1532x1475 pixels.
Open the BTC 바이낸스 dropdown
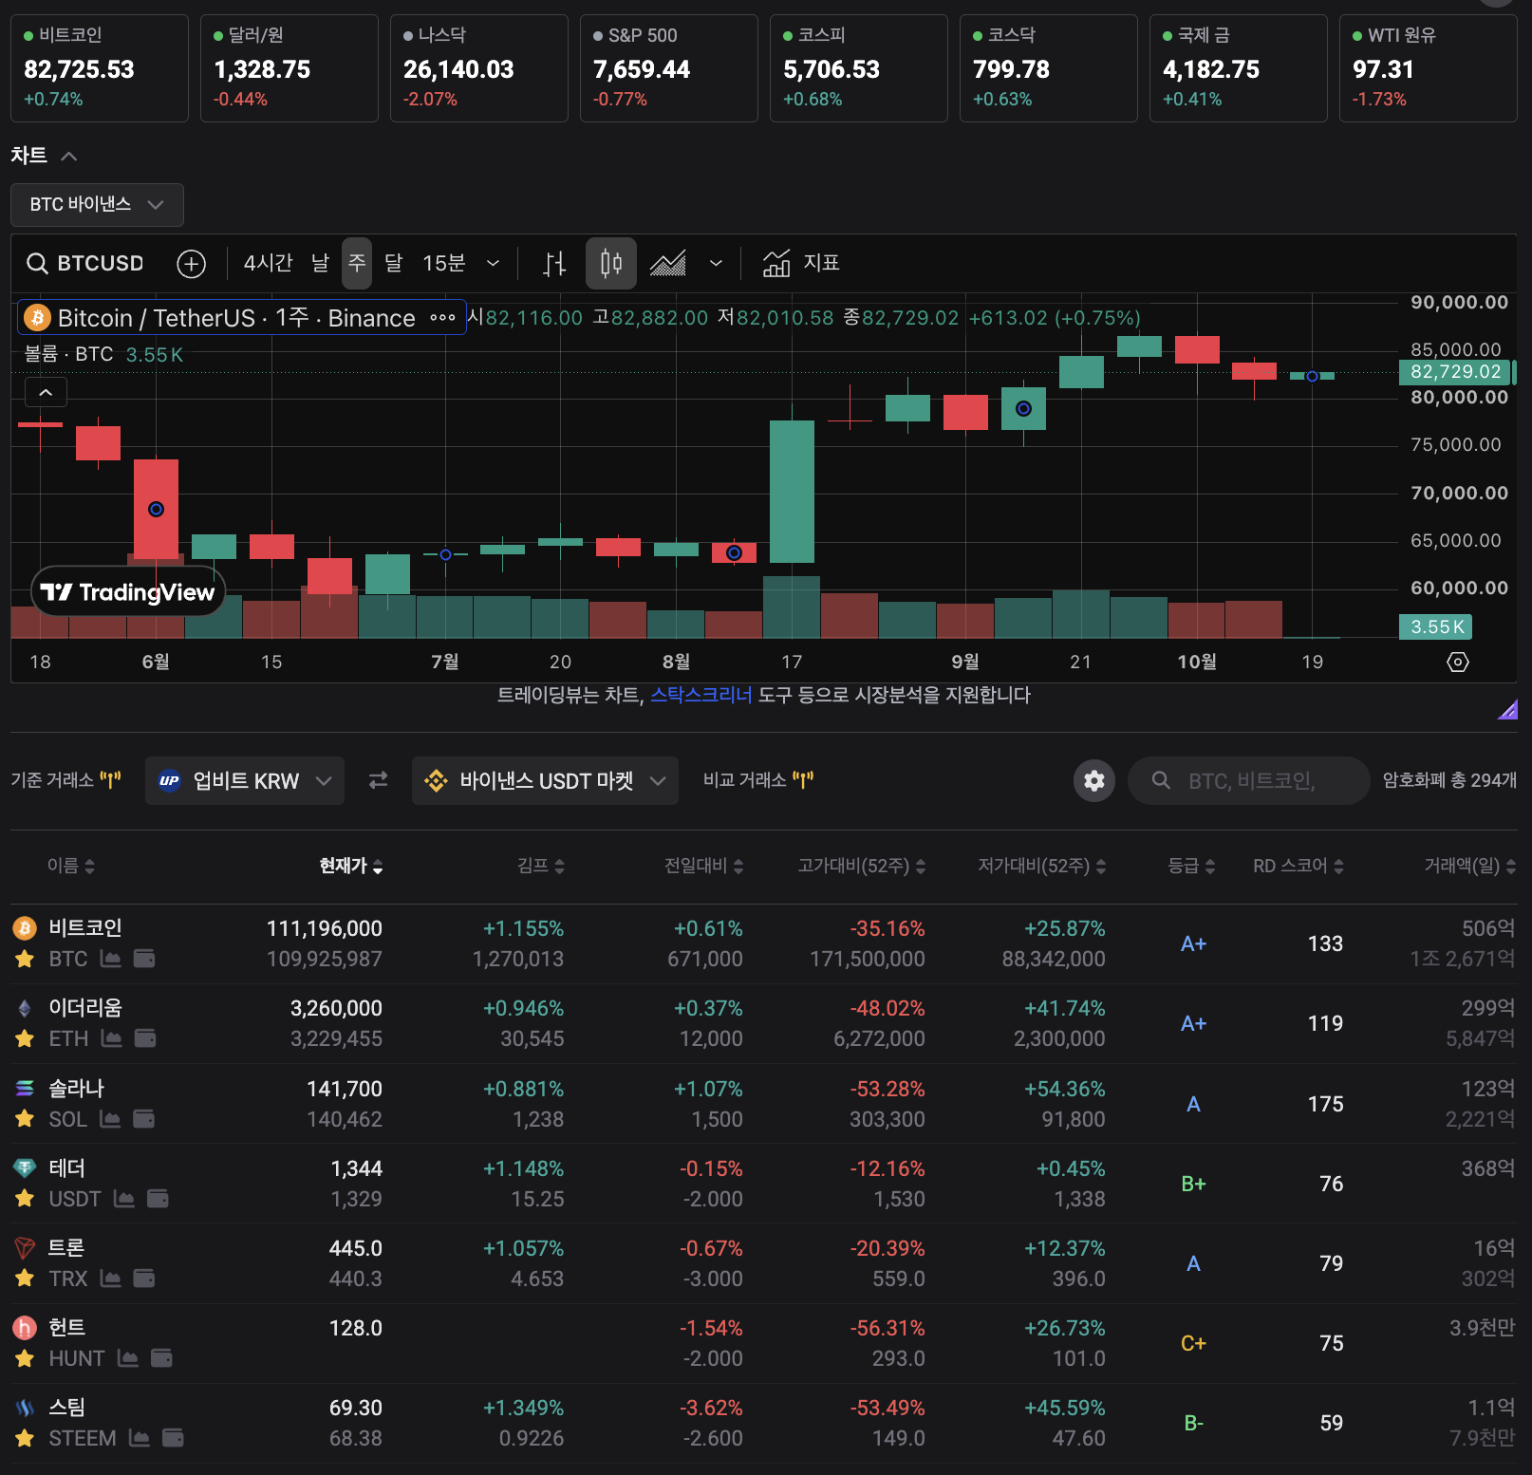pyautogui.click(x=97, y=205)
